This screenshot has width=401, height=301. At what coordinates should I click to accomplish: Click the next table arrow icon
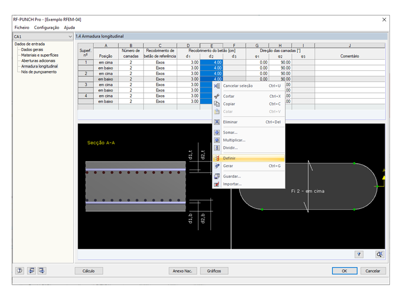pos(42,270)
